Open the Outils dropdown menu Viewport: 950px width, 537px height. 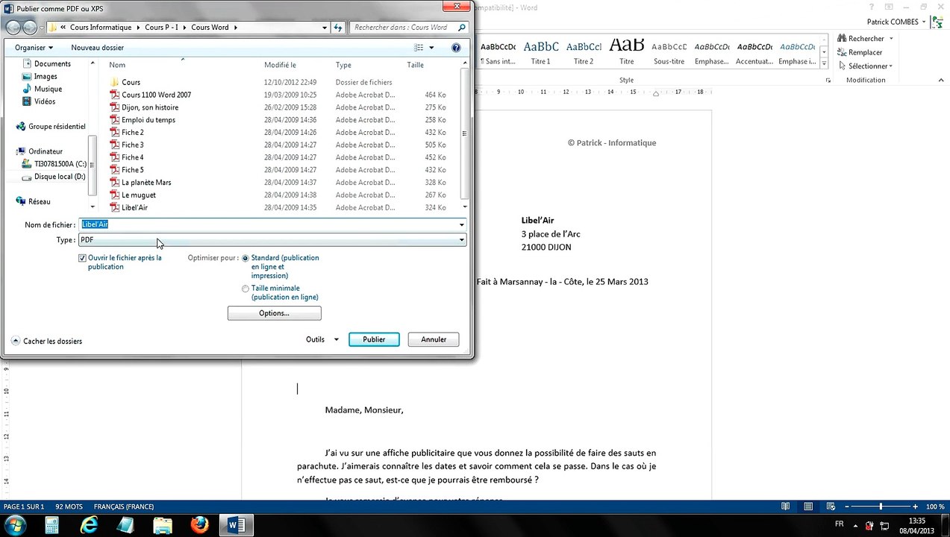(322, 339)
